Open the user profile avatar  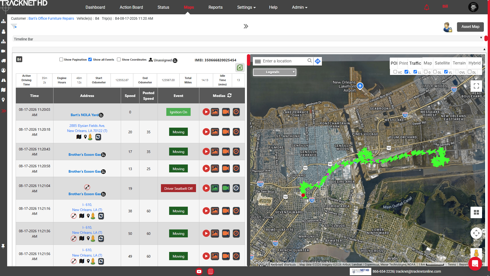(473, 7)
